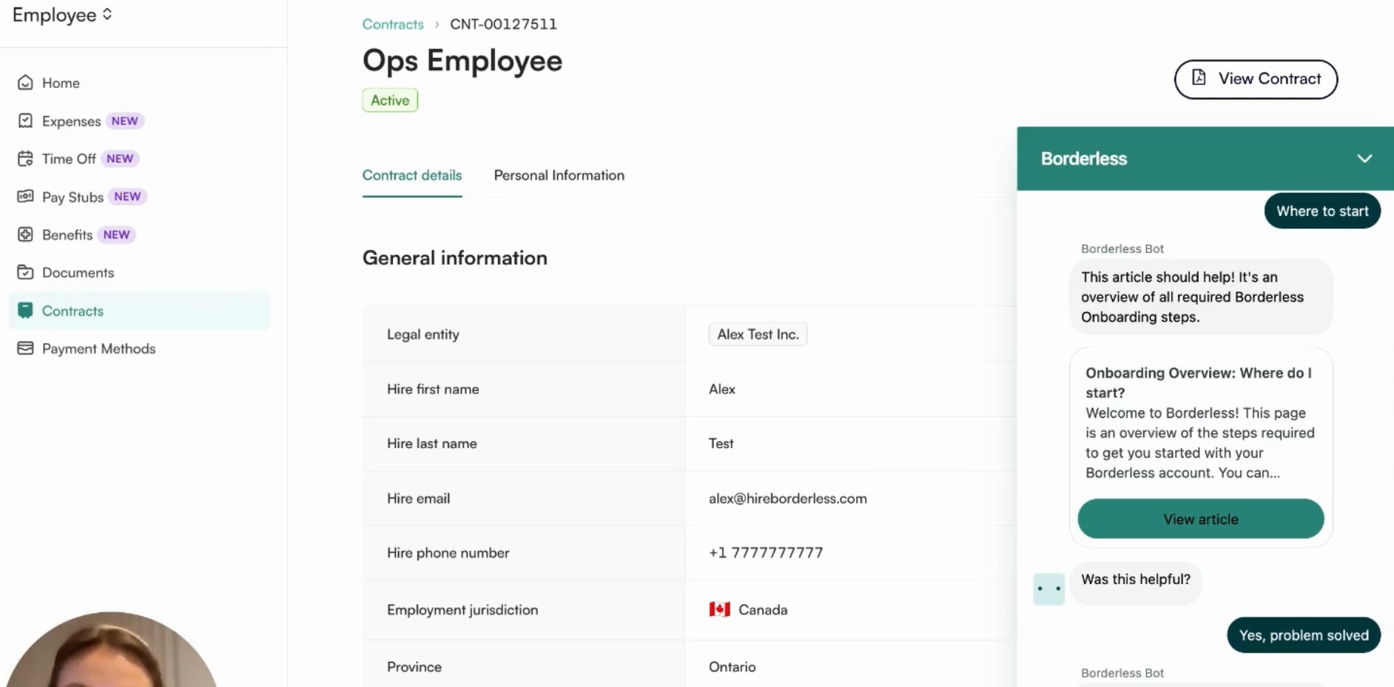The image size is (1394, 687).
Task: Open the Employee workspace switcher
Action: pos(63,14)
